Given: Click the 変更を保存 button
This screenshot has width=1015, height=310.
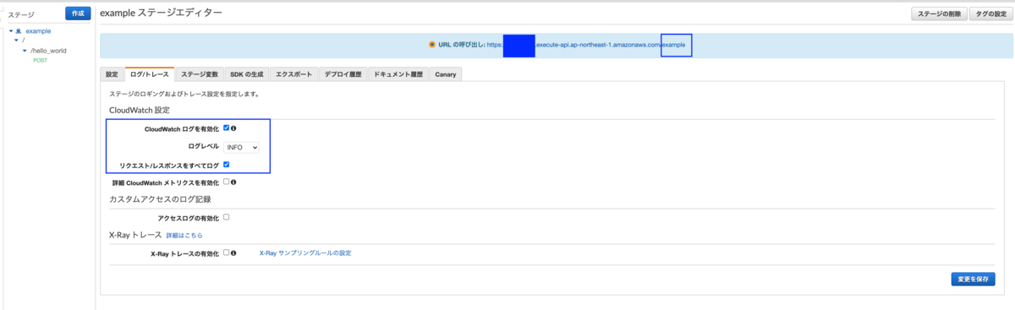Looking at the screenshot, I should (x=973, y=279).
